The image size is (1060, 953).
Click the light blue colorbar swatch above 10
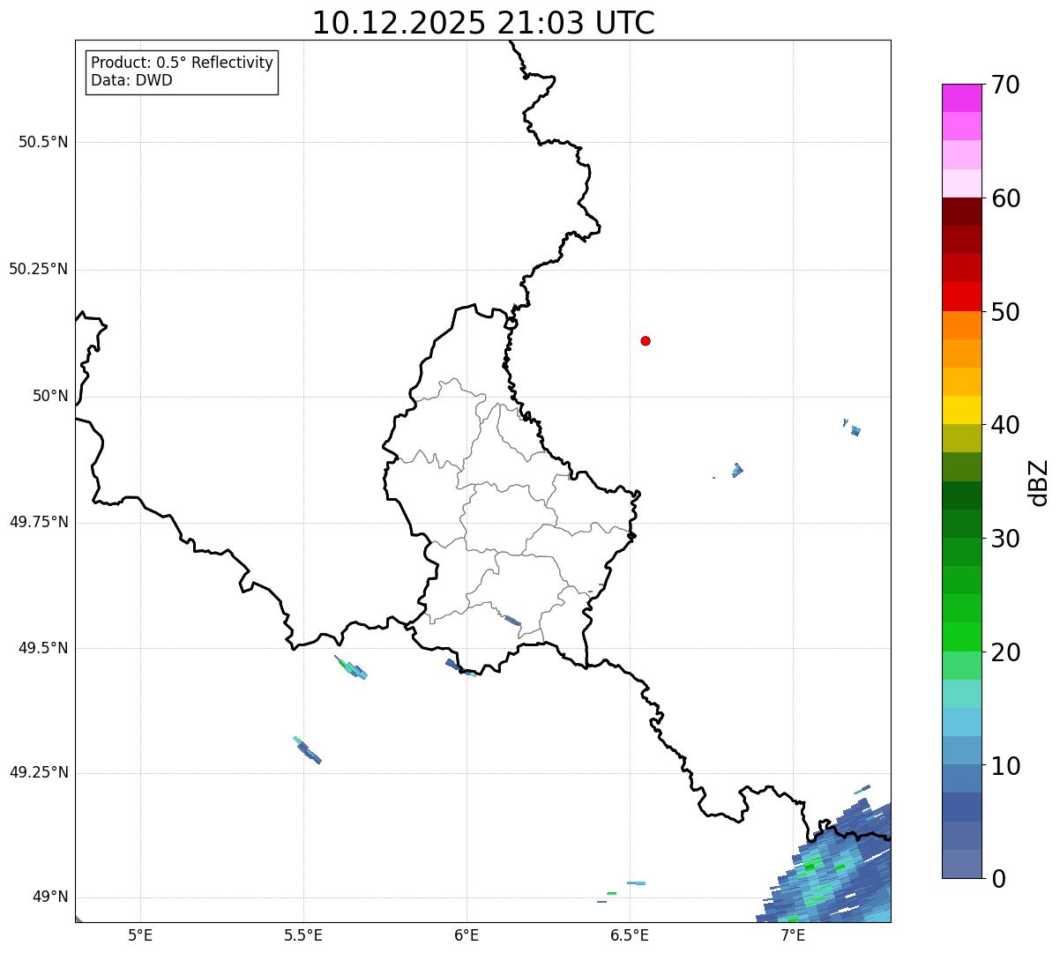click(961, 750)
